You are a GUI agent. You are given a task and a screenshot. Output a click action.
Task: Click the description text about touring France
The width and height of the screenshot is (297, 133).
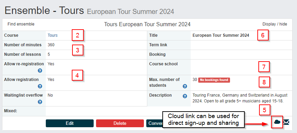pyautogui.click(x=240, y=98)
